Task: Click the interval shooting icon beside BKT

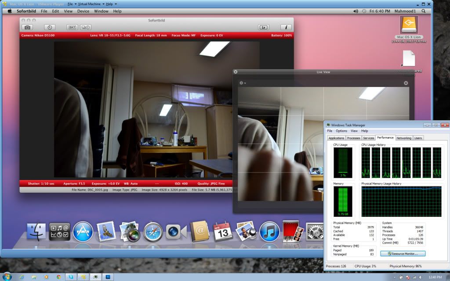Action: pos(86,27)
